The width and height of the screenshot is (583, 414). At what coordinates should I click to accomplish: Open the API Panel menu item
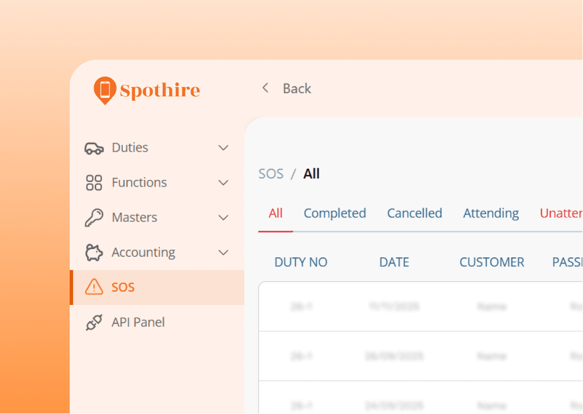point(138,322)
